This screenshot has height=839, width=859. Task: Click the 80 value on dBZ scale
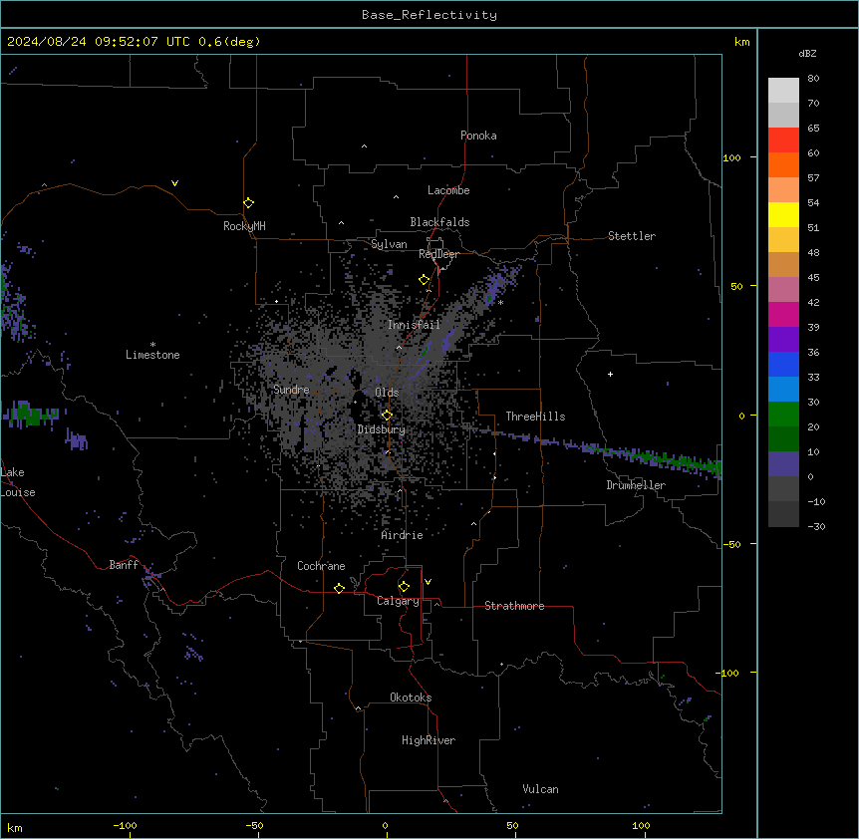click(813, 79)
